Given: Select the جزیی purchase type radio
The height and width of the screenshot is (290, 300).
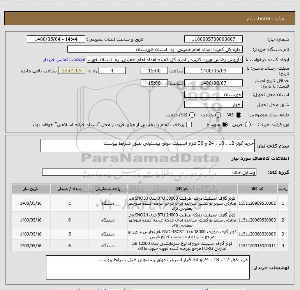Looking at the screenshot, I should [248, 125].
